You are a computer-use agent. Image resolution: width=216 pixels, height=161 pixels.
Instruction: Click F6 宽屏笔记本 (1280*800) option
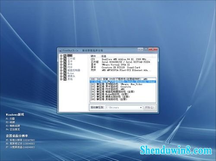[20, 144]
